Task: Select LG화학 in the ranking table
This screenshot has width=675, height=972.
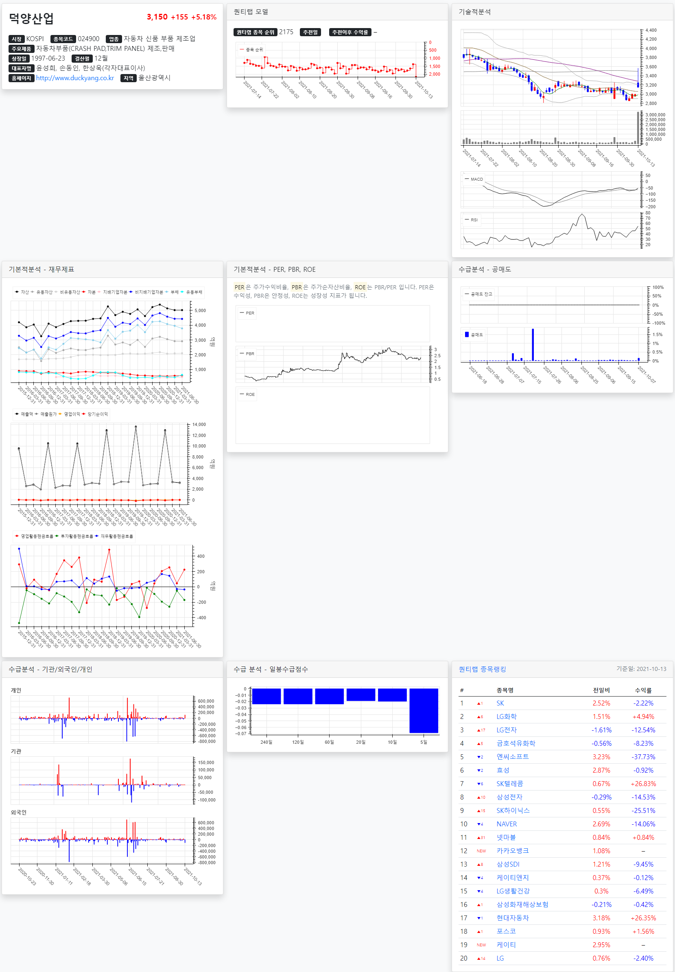Action: [506, 716]
